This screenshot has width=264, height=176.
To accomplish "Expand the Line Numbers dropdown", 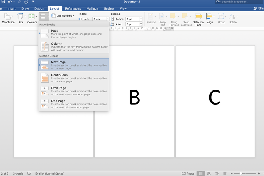I will point(63,15).
